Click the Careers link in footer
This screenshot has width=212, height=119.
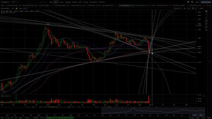(x=21, y=118)
